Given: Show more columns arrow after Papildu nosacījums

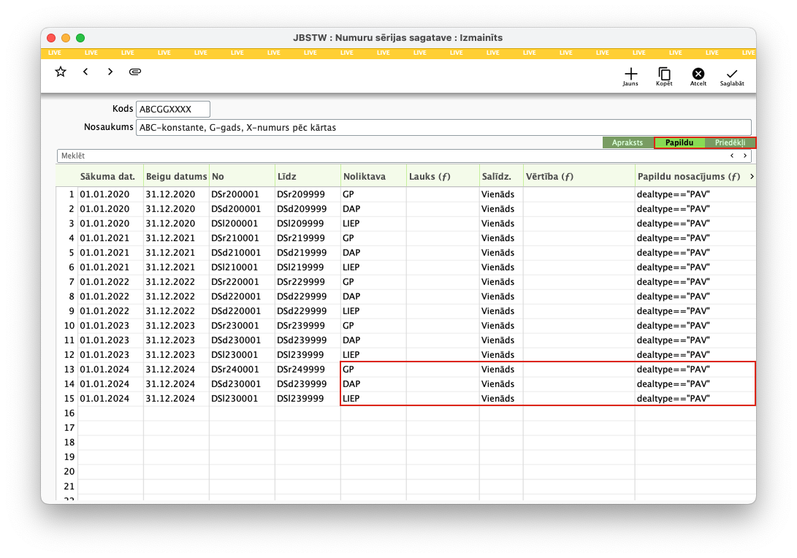Looking at the screenshot, I should pyautogui.click(x=751, y=176).
